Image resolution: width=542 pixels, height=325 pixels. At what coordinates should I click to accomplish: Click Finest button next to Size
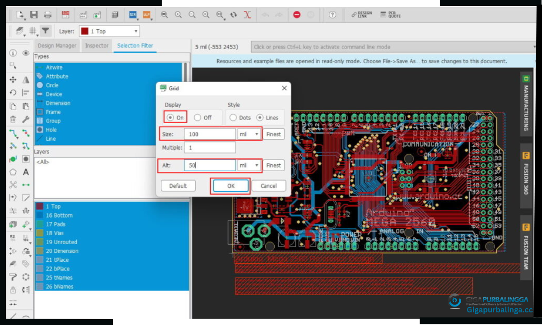(273, 134)
